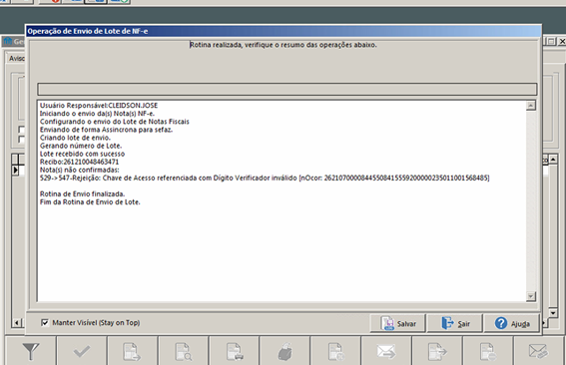Click the left arrow of the background grid's horizontal scrollbar

pos(17,322)
